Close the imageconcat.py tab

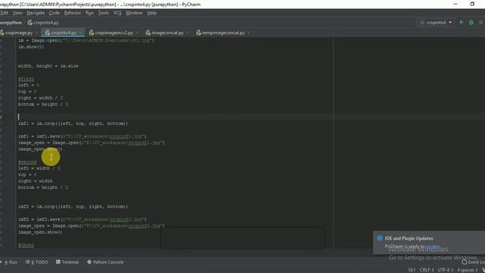(187, 33)
